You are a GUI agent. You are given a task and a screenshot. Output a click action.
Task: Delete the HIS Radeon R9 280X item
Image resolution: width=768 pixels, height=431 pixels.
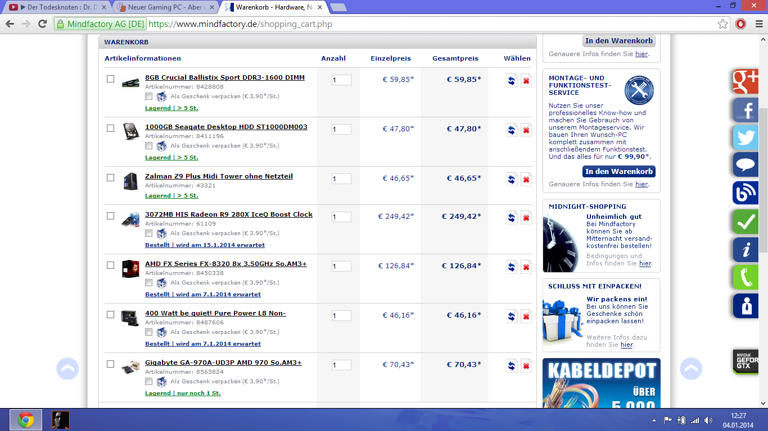pyautogui.click(x=526, y=218)
